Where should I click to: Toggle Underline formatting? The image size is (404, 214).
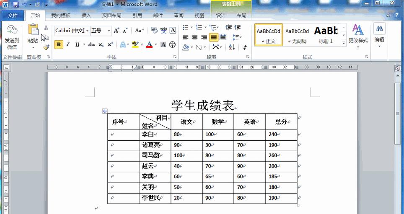[x=77, y=45]
